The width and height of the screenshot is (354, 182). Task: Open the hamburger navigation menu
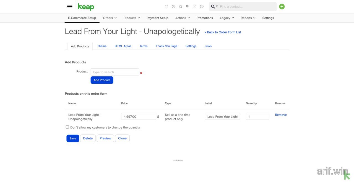point(69,6)
